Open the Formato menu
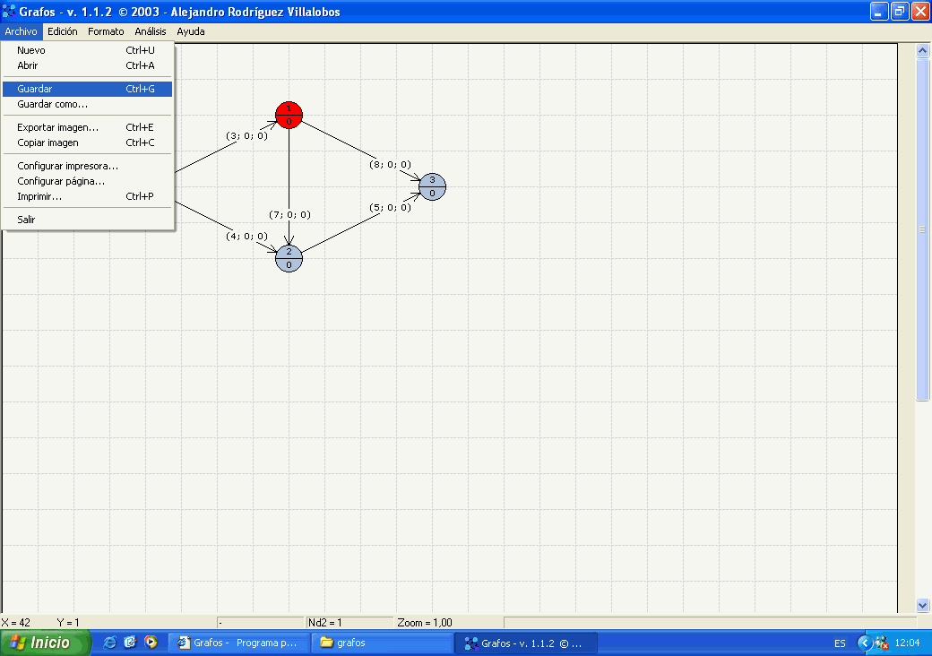 [x=106, y=31]
